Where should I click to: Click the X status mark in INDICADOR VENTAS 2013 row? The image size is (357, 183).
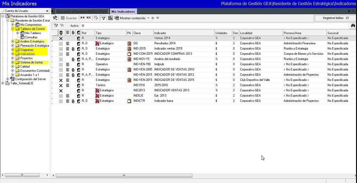[61, 90]
